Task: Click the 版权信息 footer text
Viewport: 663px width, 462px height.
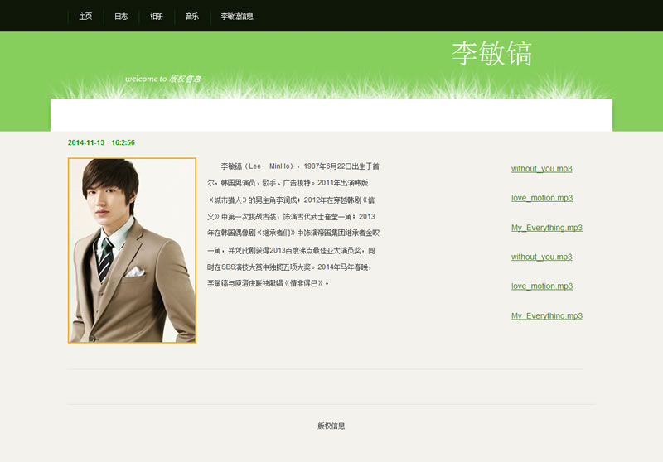Action: coord(331,426)
